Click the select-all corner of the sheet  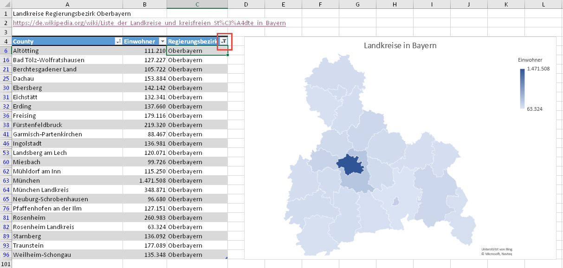[6, 4]
